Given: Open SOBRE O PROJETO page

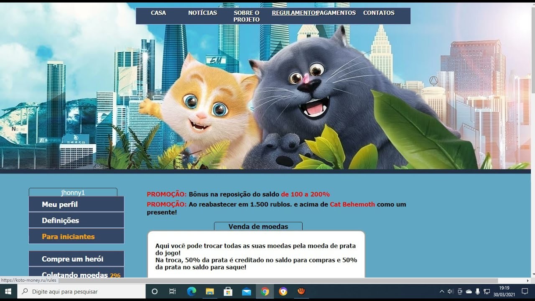Looking at the screenshot, I should tap(247, 16).
